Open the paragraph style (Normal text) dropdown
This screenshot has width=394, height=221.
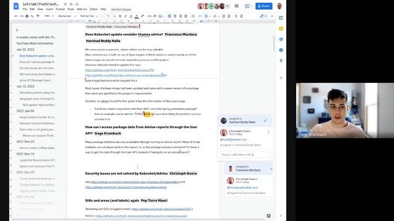(67, 16)
